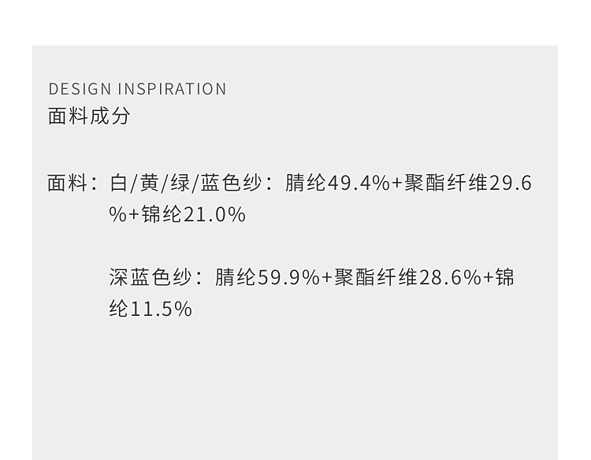The width and height of the screenshot is (591, 460).
Task: Click the white margin above the gray panel
Action: pos(295,22)
